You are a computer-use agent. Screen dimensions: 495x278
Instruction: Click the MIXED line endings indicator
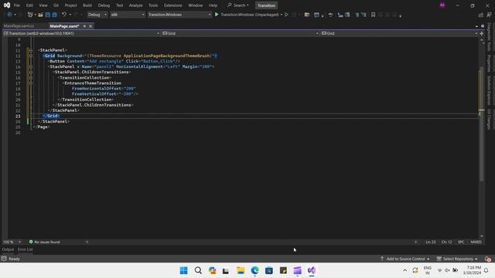pyautogui.click(x=476, y=242)
